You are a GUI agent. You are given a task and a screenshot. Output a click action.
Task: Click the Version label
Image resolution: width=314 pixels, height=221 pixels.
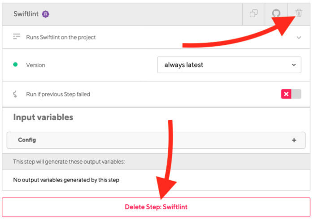tap(36, 65)
